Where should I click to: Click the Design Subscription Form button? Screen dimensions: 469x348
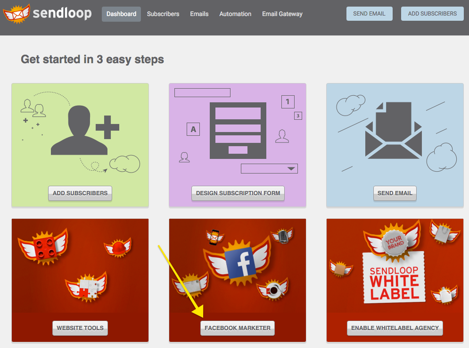238,193
